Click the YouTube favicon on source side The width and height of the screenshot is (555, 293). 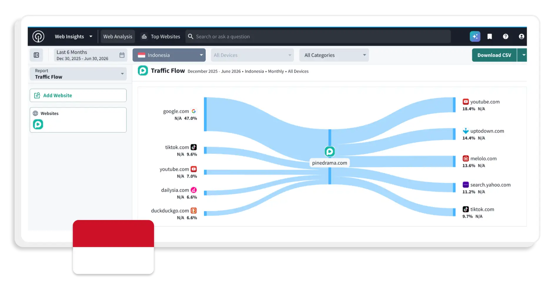pos(193,169)
